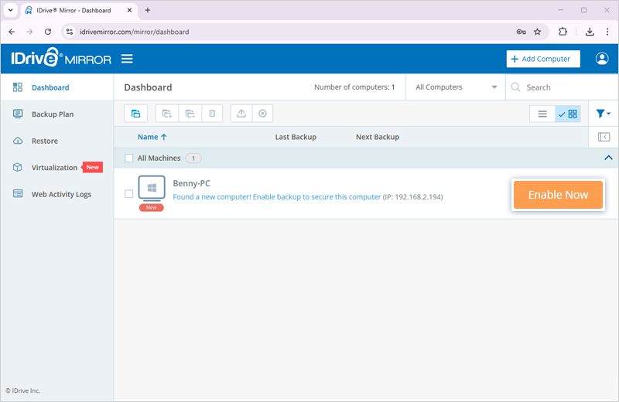Click the hamburger menu icon beside the logo
619x402 pixels.
tap(127, 60)
